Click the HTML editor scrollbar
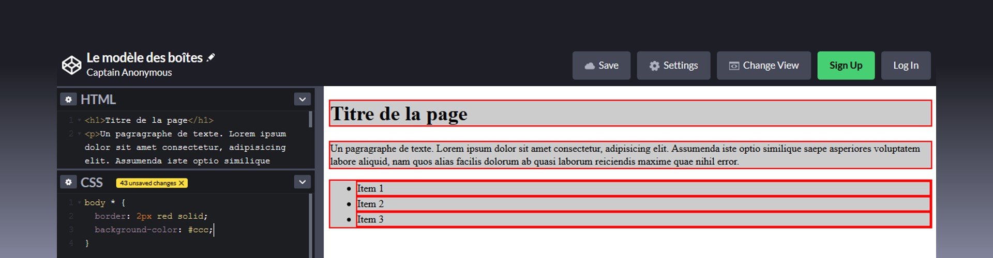The height and width of the screenshot is (258, 993). pos(310,119)
